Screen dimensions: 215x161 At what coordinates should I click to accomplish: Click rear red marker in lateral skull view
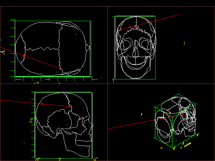42,104
